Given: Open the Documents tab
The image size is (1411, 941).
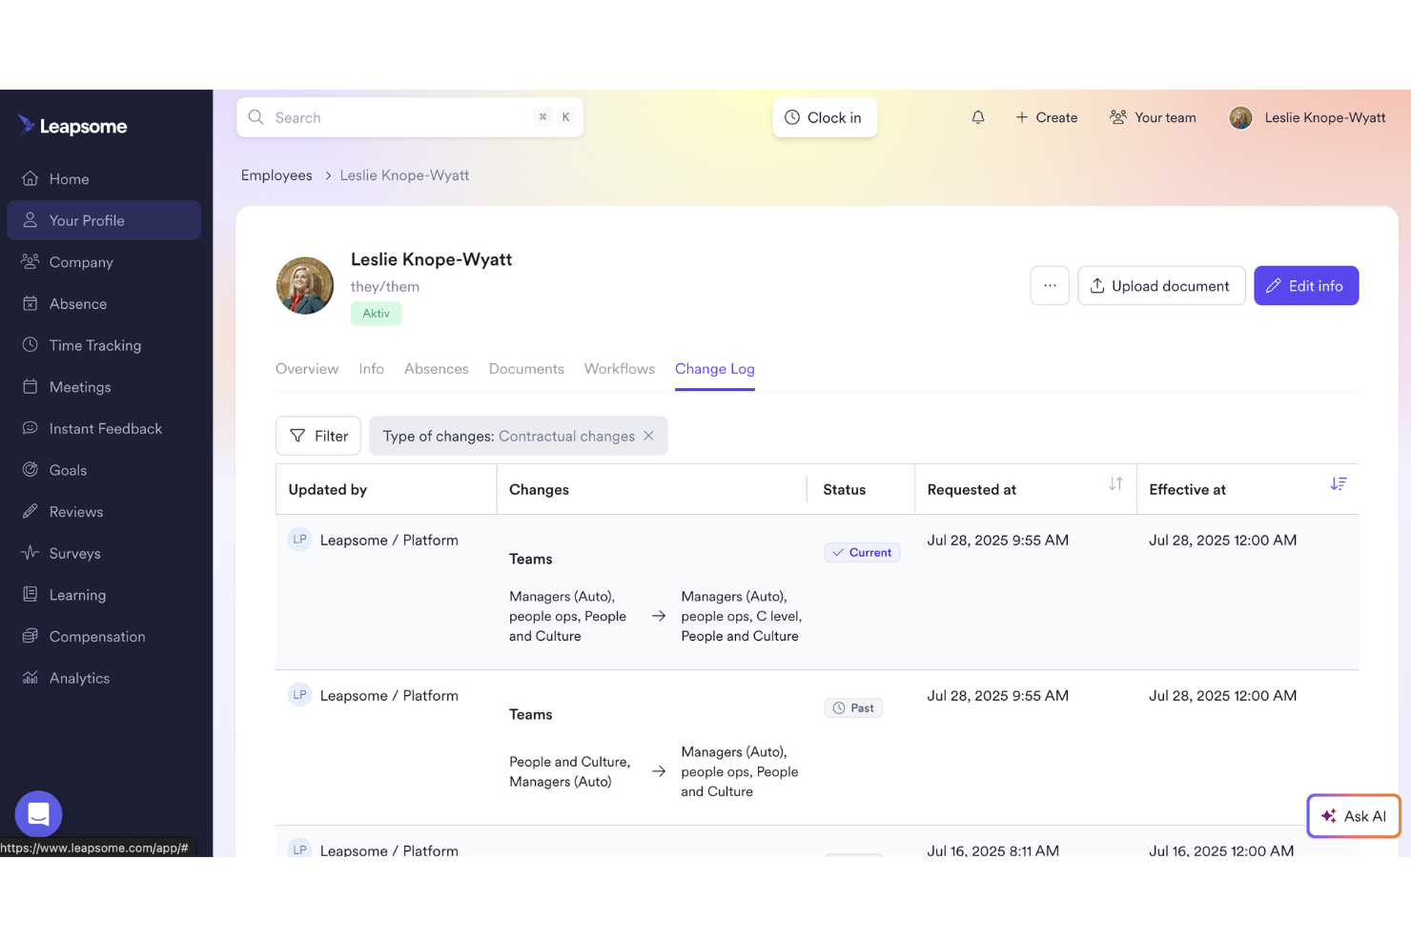Looking at the screenshot, I should [525, 369].
